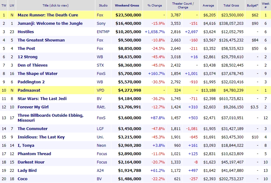Open Maze Runner: The Death Cure
The image size is (271, 183).
(48, 15)
